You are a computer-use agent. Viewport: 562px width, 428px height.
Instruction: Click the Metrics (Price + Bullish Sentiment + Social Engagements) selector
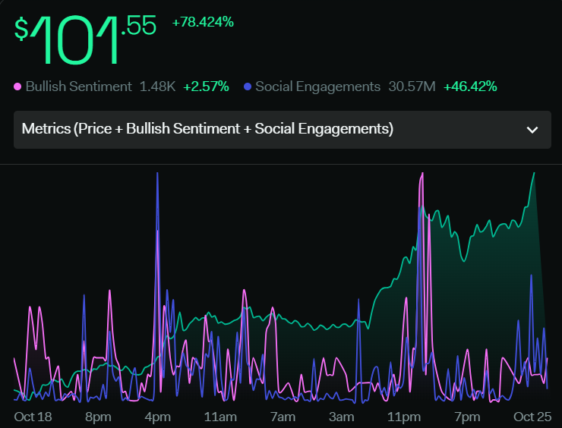tap(283, 130)
